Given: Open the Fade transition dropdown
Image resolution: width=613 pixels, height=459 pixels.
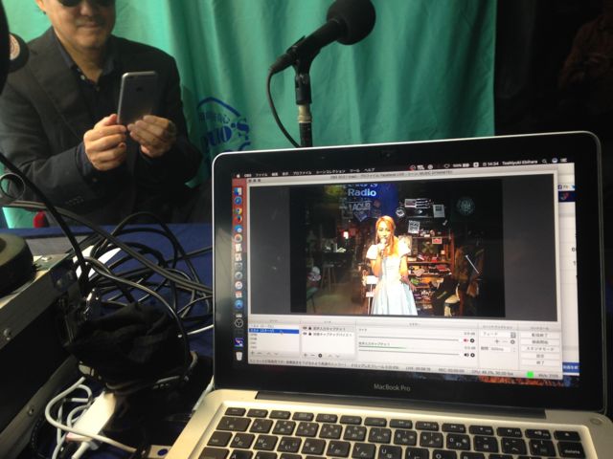Looking at the screenshot, I should (500, 335).
